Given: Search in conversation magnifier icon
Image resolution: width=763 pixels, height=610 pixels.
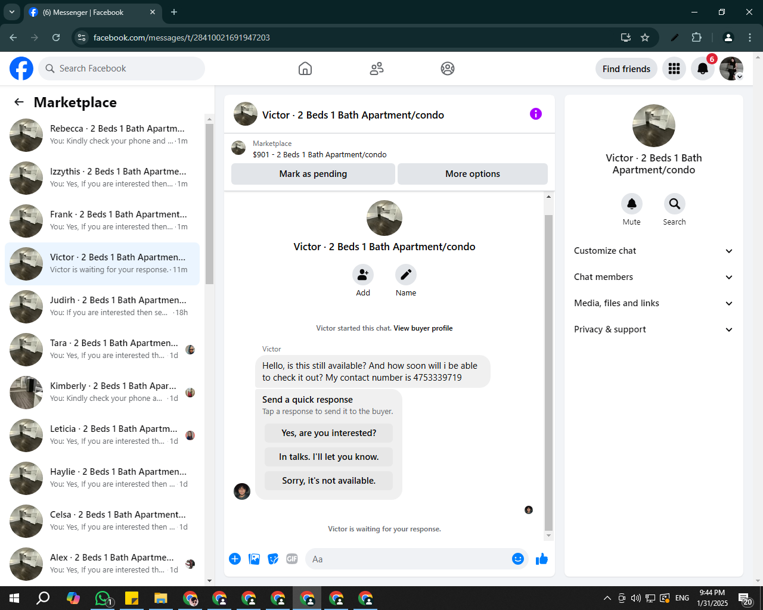Looking at the screenshot, I should [x=675, y=204].
